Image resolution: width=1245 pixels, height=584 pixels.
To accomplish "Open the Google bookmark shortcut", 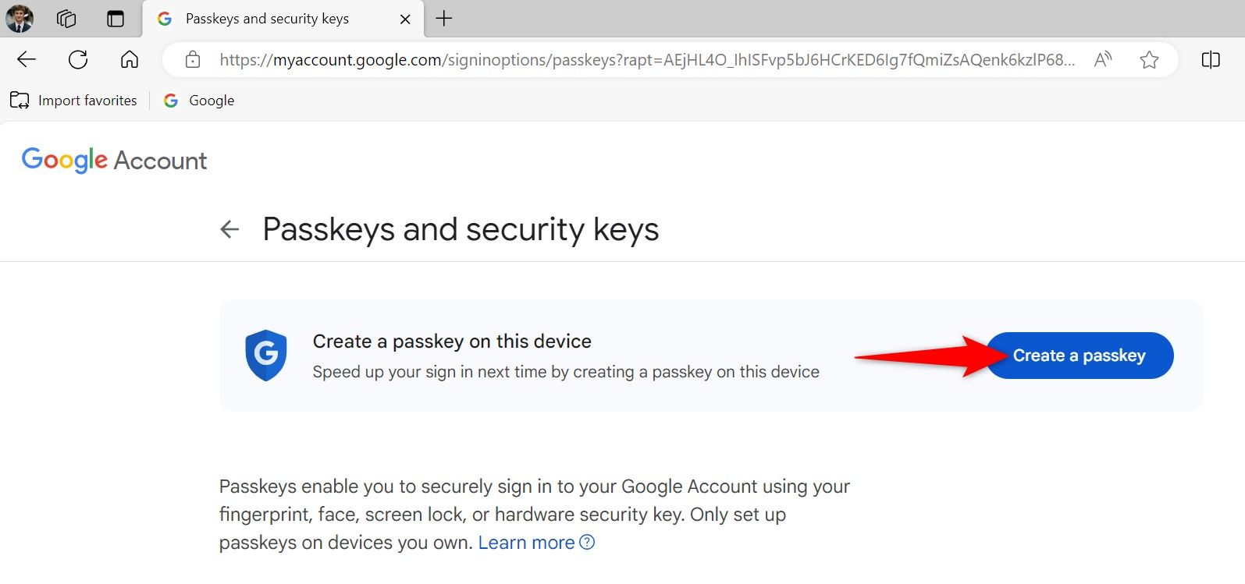I will coord(197,100).
